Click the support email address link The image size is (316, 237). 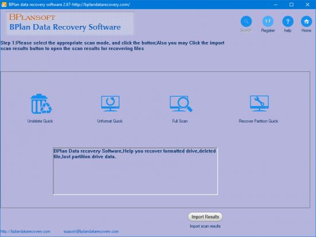(91, 231)
